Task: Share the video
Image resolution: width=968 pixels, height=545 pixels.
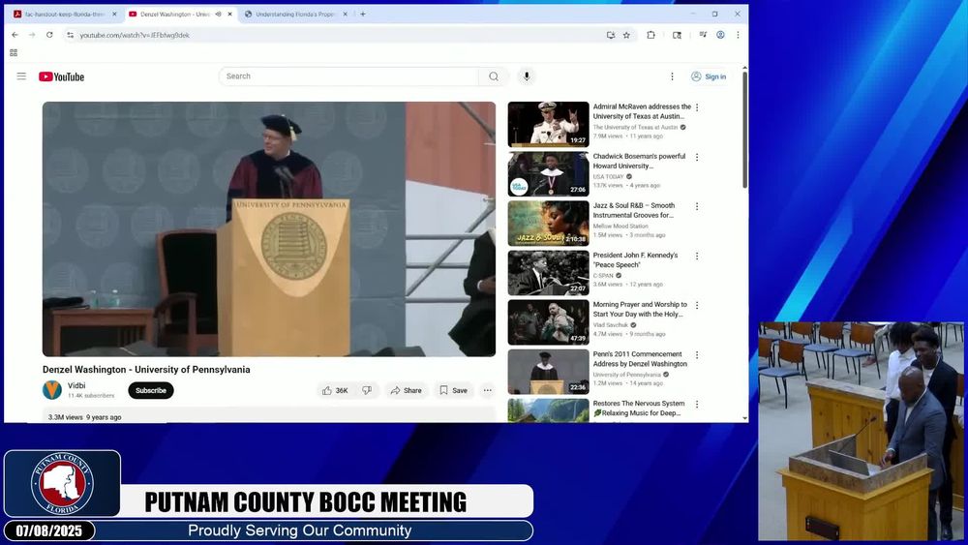Action: [x=406, y=391]
